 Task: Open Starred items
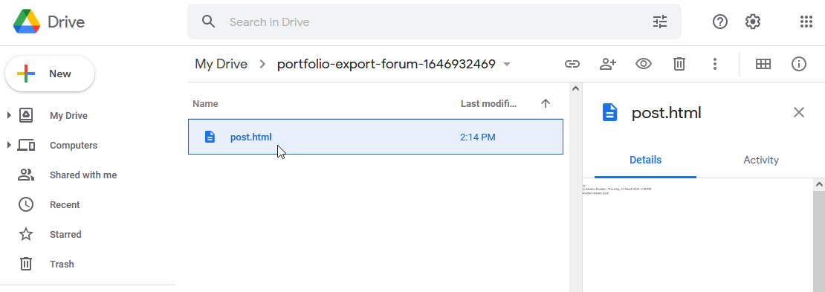[x=65, y=235]
